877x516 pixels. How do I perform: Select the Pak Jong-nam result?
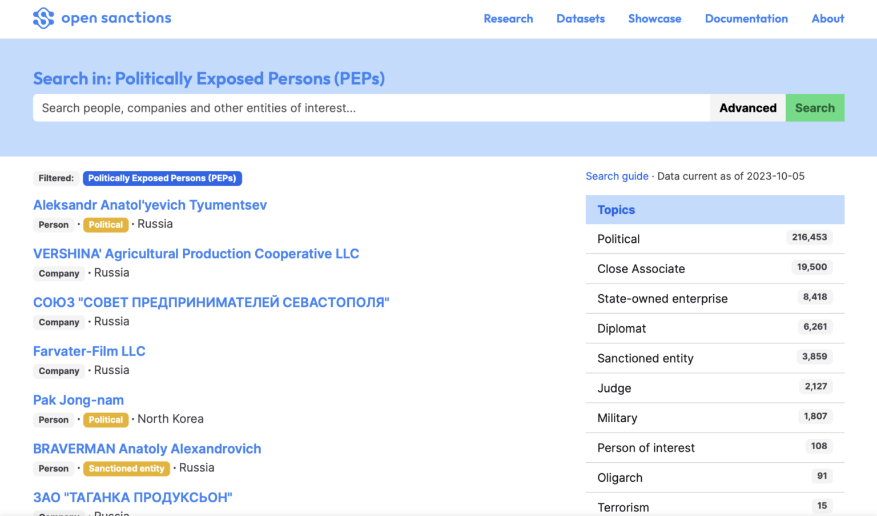coord(78,400)
